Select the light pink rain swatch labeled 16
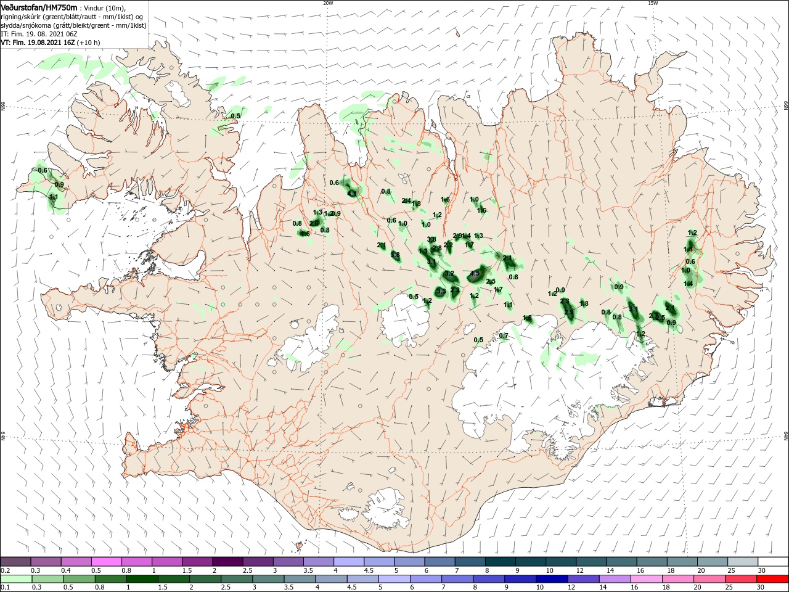Image resolution: width=789 pixels, height=592 pixels. pyautogui.click(x=647, y=579)
